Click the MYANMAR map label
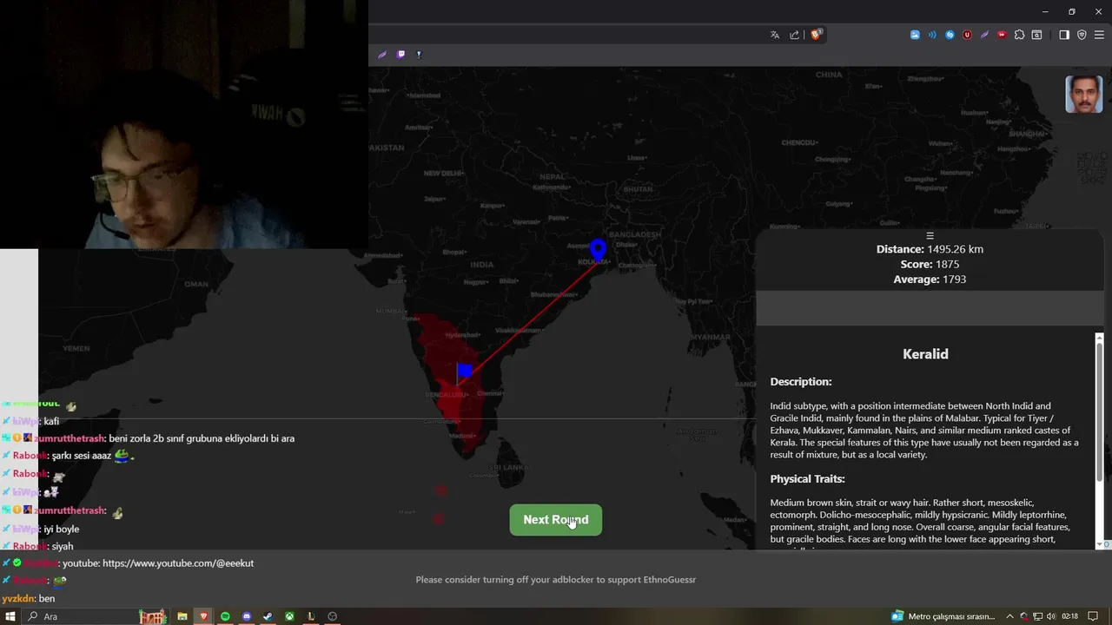1112x625 pixels. point(712,337)
